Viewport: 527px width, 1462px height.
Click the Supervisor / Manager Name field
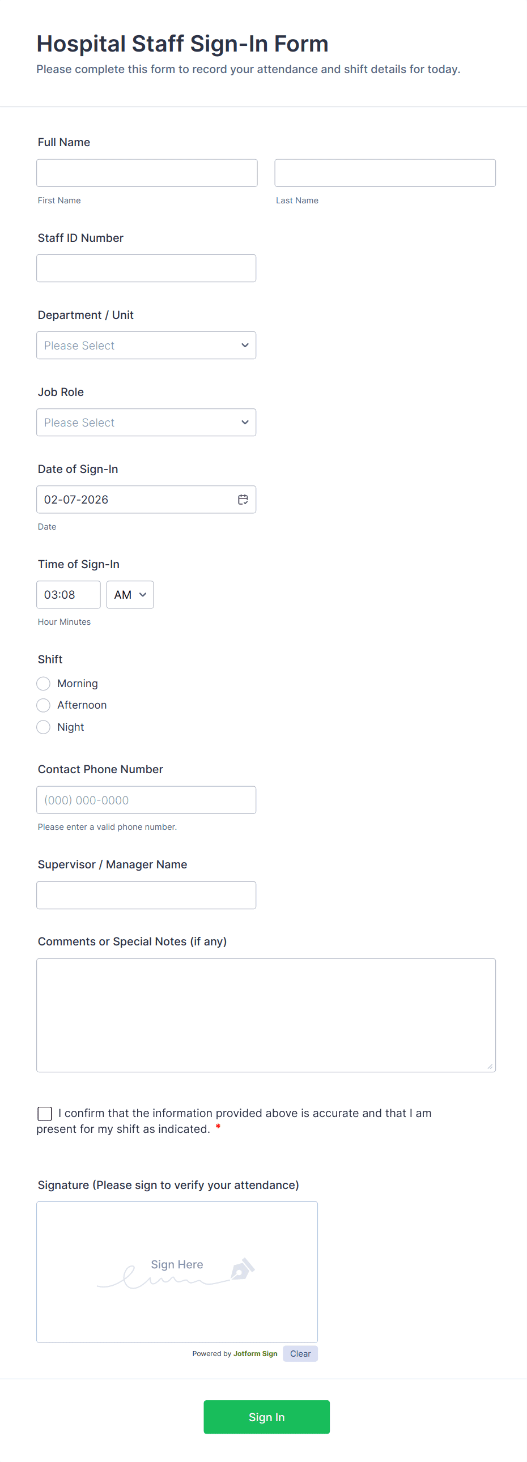[x=146, y=895]
